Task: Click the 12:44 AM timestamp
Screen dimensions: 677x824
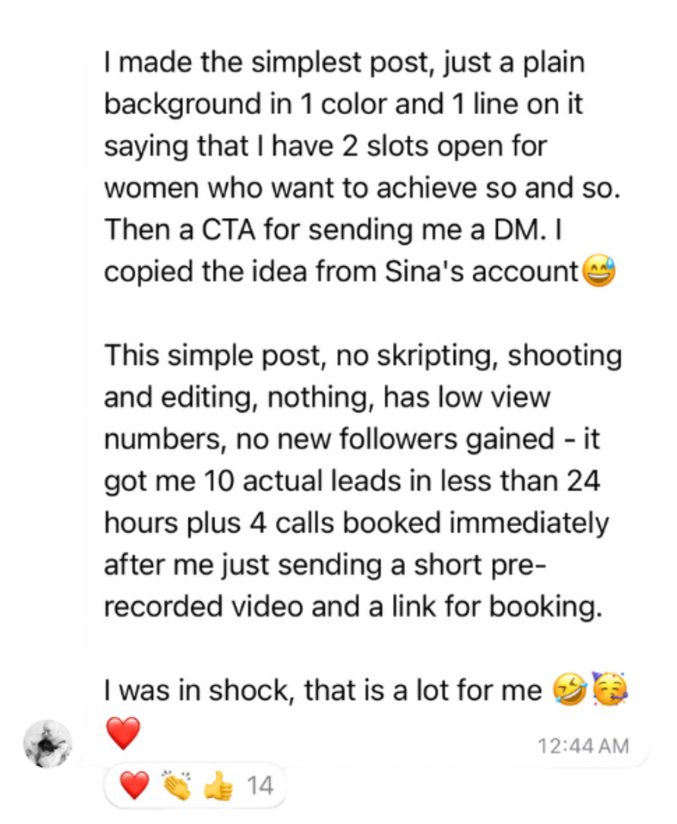Action: click(x=583, y=746)
